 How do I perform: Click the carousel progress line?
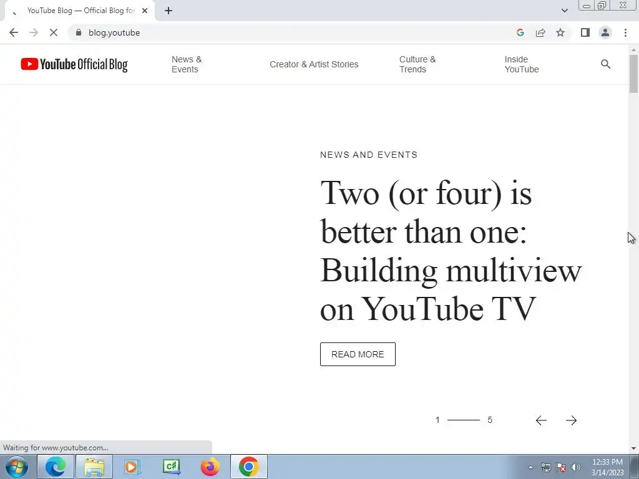point(464,420)
